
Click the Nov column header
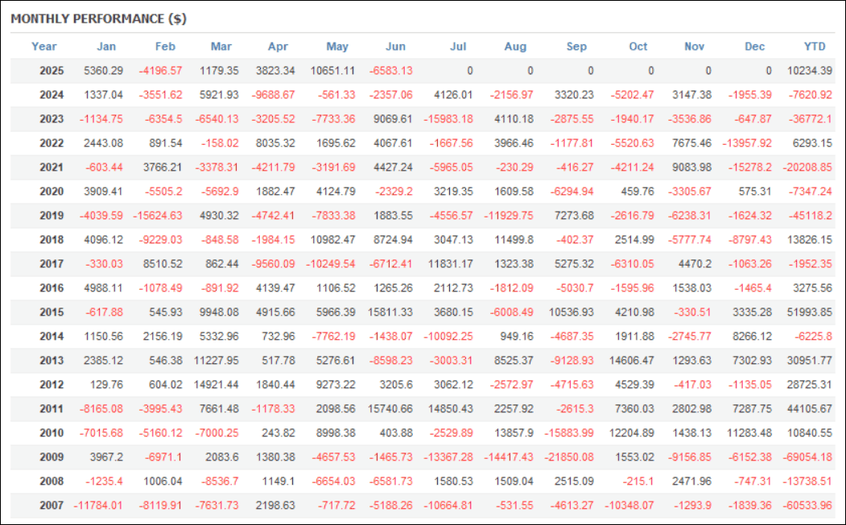pyautogui.click(x=694, y=47)
